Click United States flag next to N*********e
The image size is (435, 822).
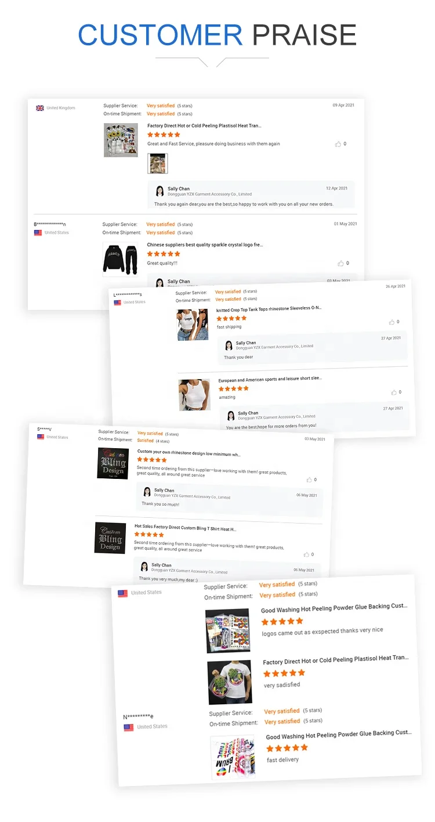point(129,727)
